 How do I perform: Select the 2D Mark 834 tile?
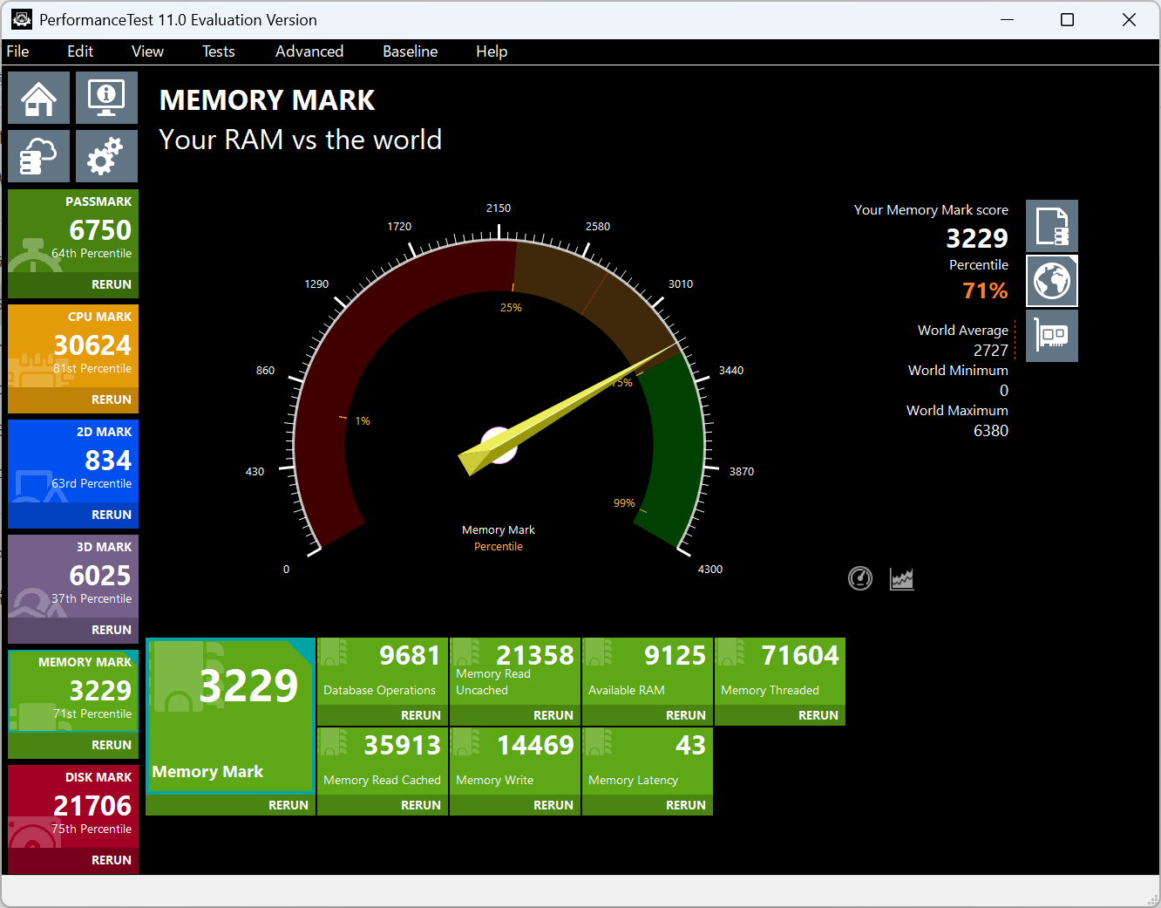(x=73, y=461)
